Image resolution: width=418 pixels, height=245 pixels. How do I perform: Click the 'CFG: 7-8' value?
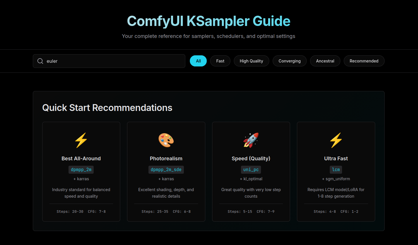97,212
